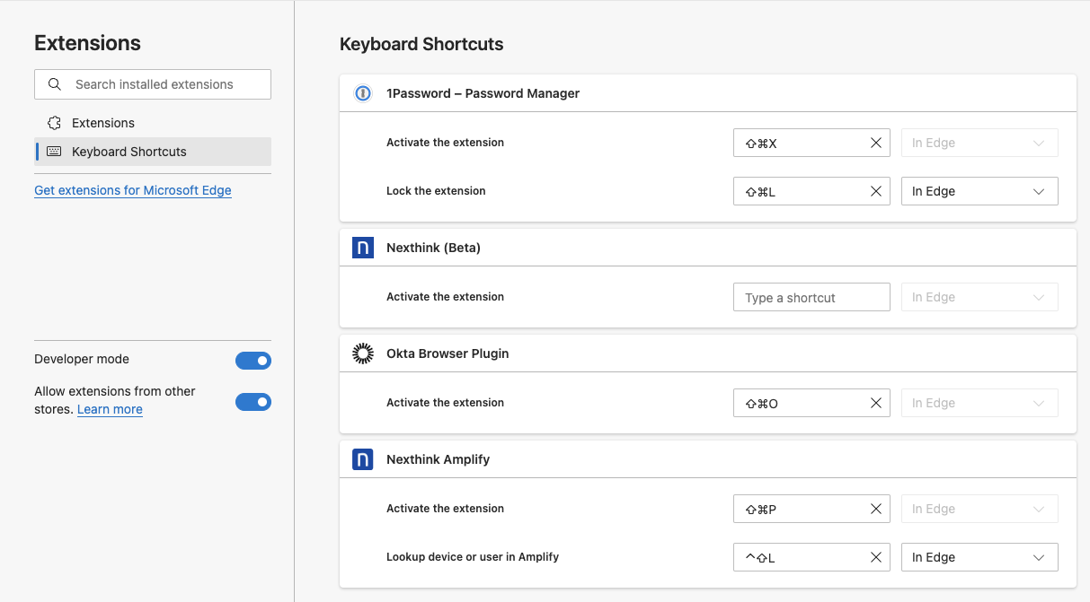The image size is (1090, 602).
Task: Click the ⇧⌘O shortcut field
Action: pyautogui.click(x=811, y=403)
